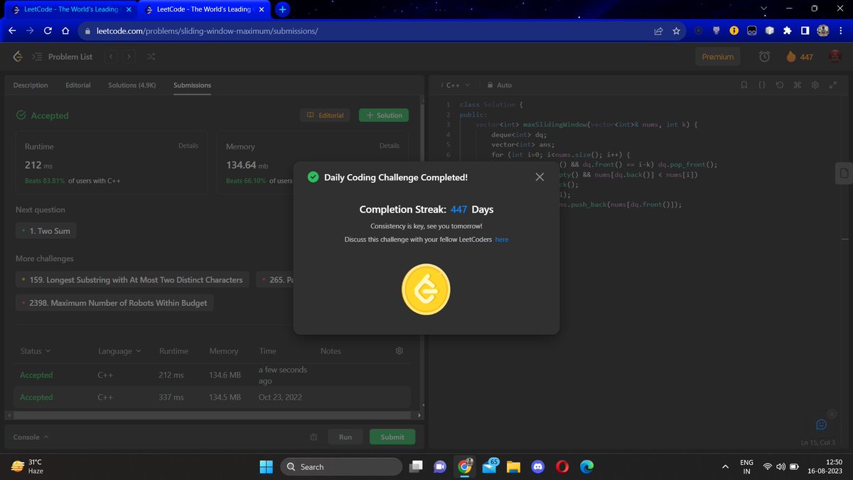Expand the Console panel

tap(31, 437)
